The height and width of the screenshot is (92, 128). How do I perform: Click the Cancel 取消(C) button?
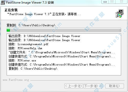pyautogui.click(x=115, y=86)
